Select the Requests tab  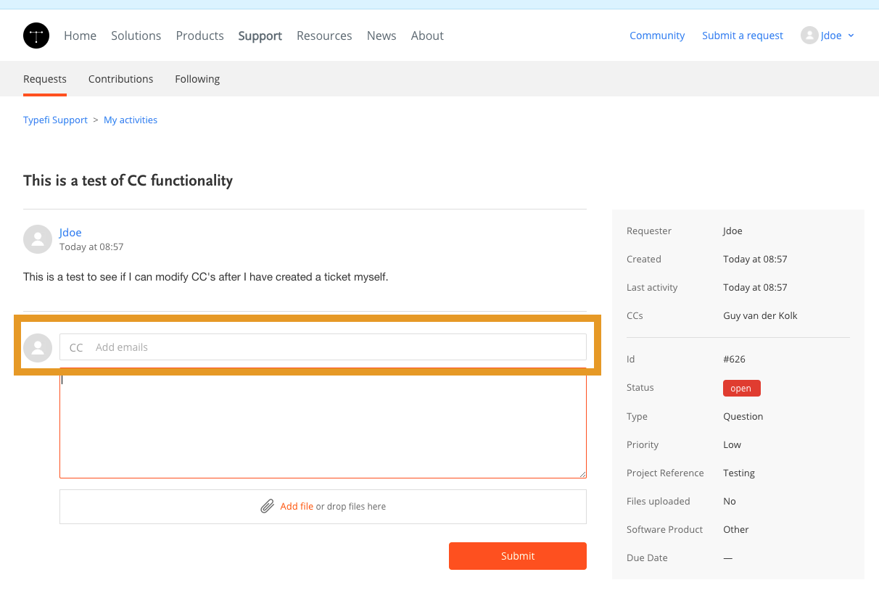point(45,79)
